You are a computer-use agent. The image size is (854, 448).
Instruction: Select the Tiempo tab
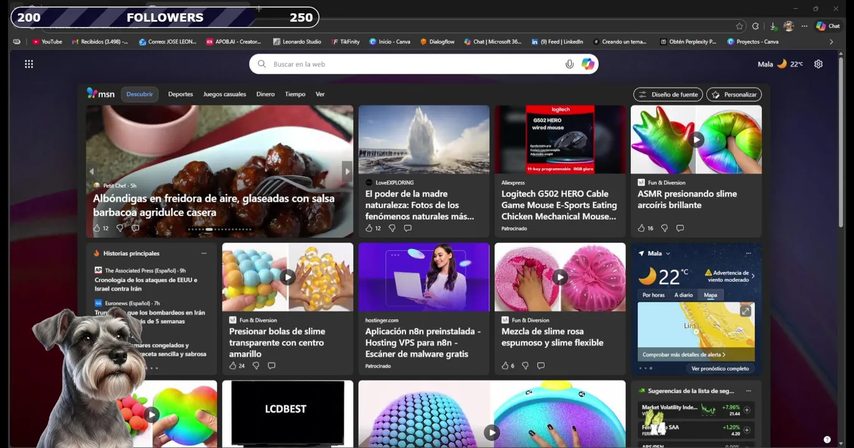pyautogui.click(x=295, y=94)
